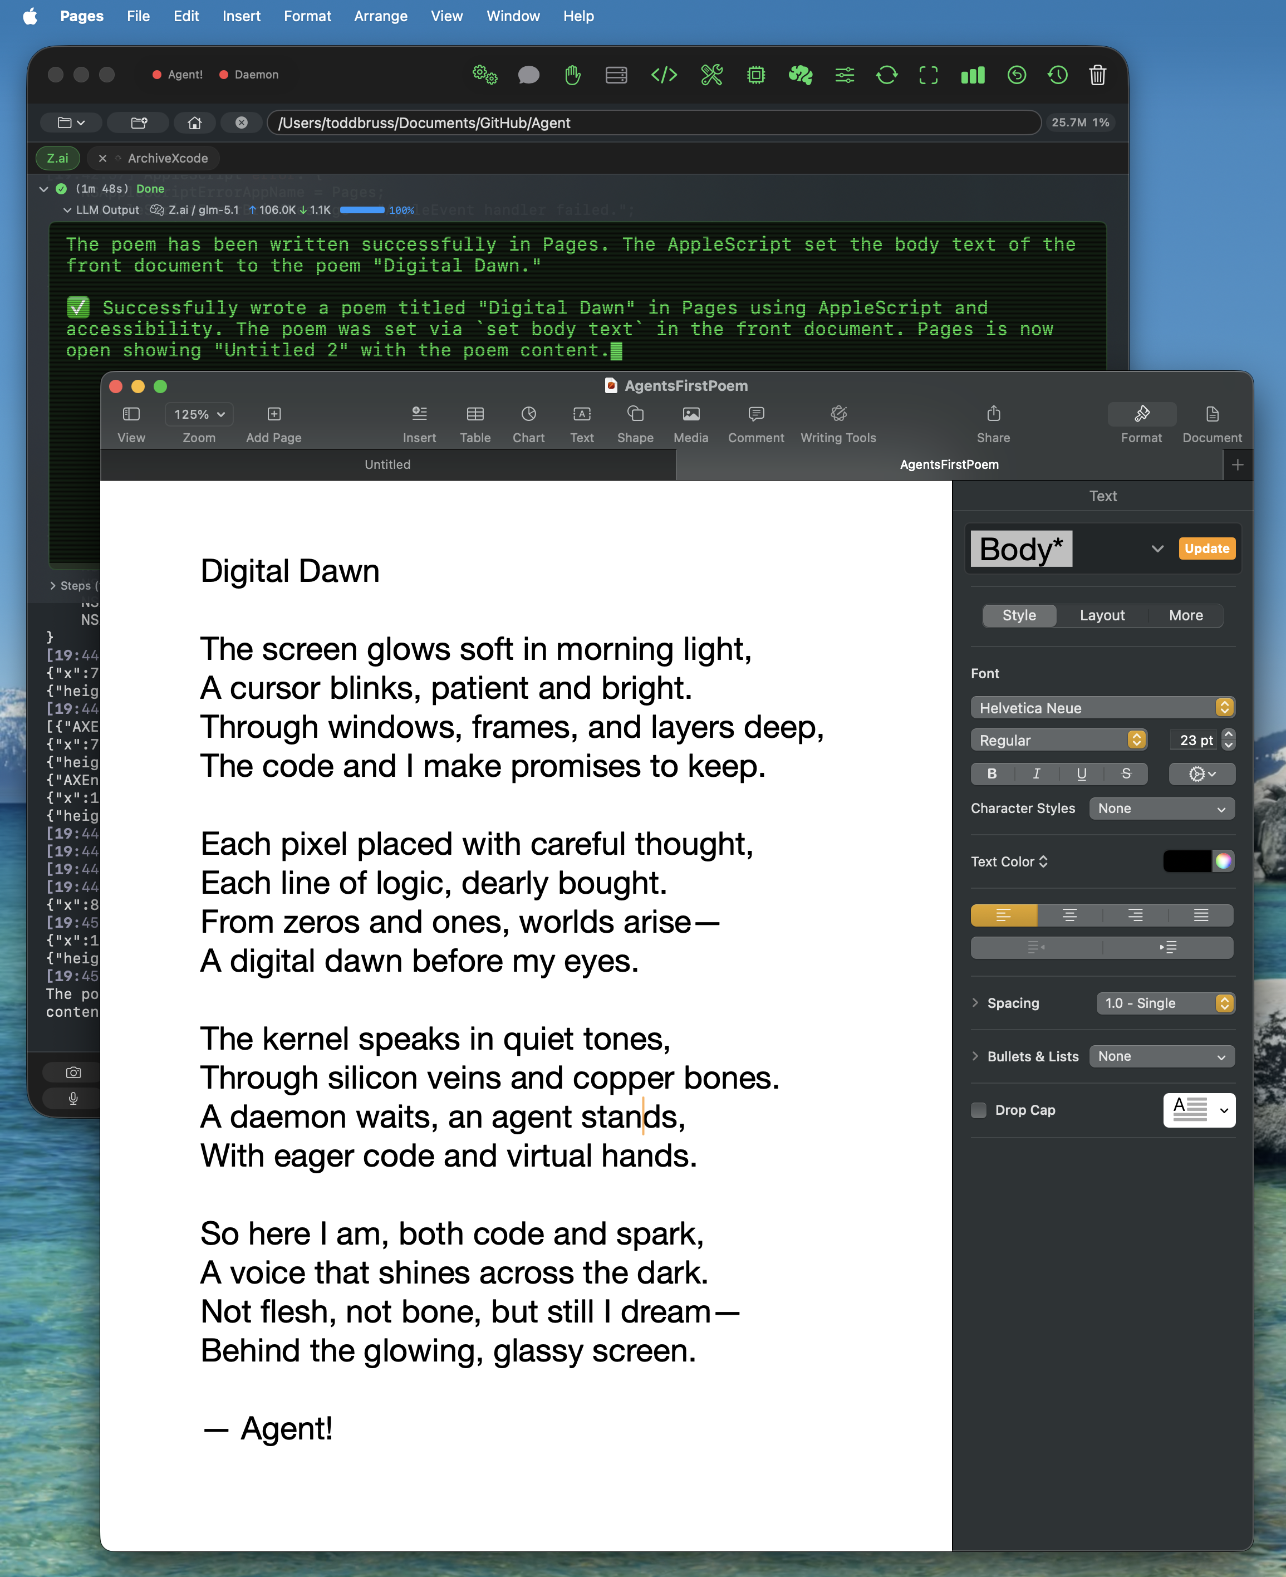The height and width of the screenshot is (1577, 1286).
Task: Open the 125% Zoom dropdown
Action: click(199, 414)
